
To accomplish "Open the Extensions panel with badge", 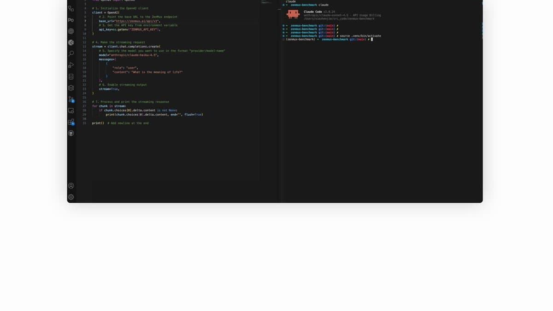I will (x=71, y=122).
